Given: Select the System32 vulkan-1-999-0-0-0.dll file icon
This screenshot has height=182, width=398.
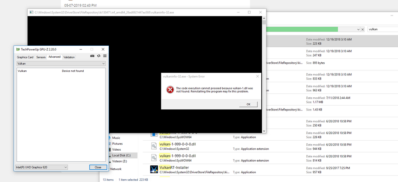Looking at the screenshot, I should 154,146.
